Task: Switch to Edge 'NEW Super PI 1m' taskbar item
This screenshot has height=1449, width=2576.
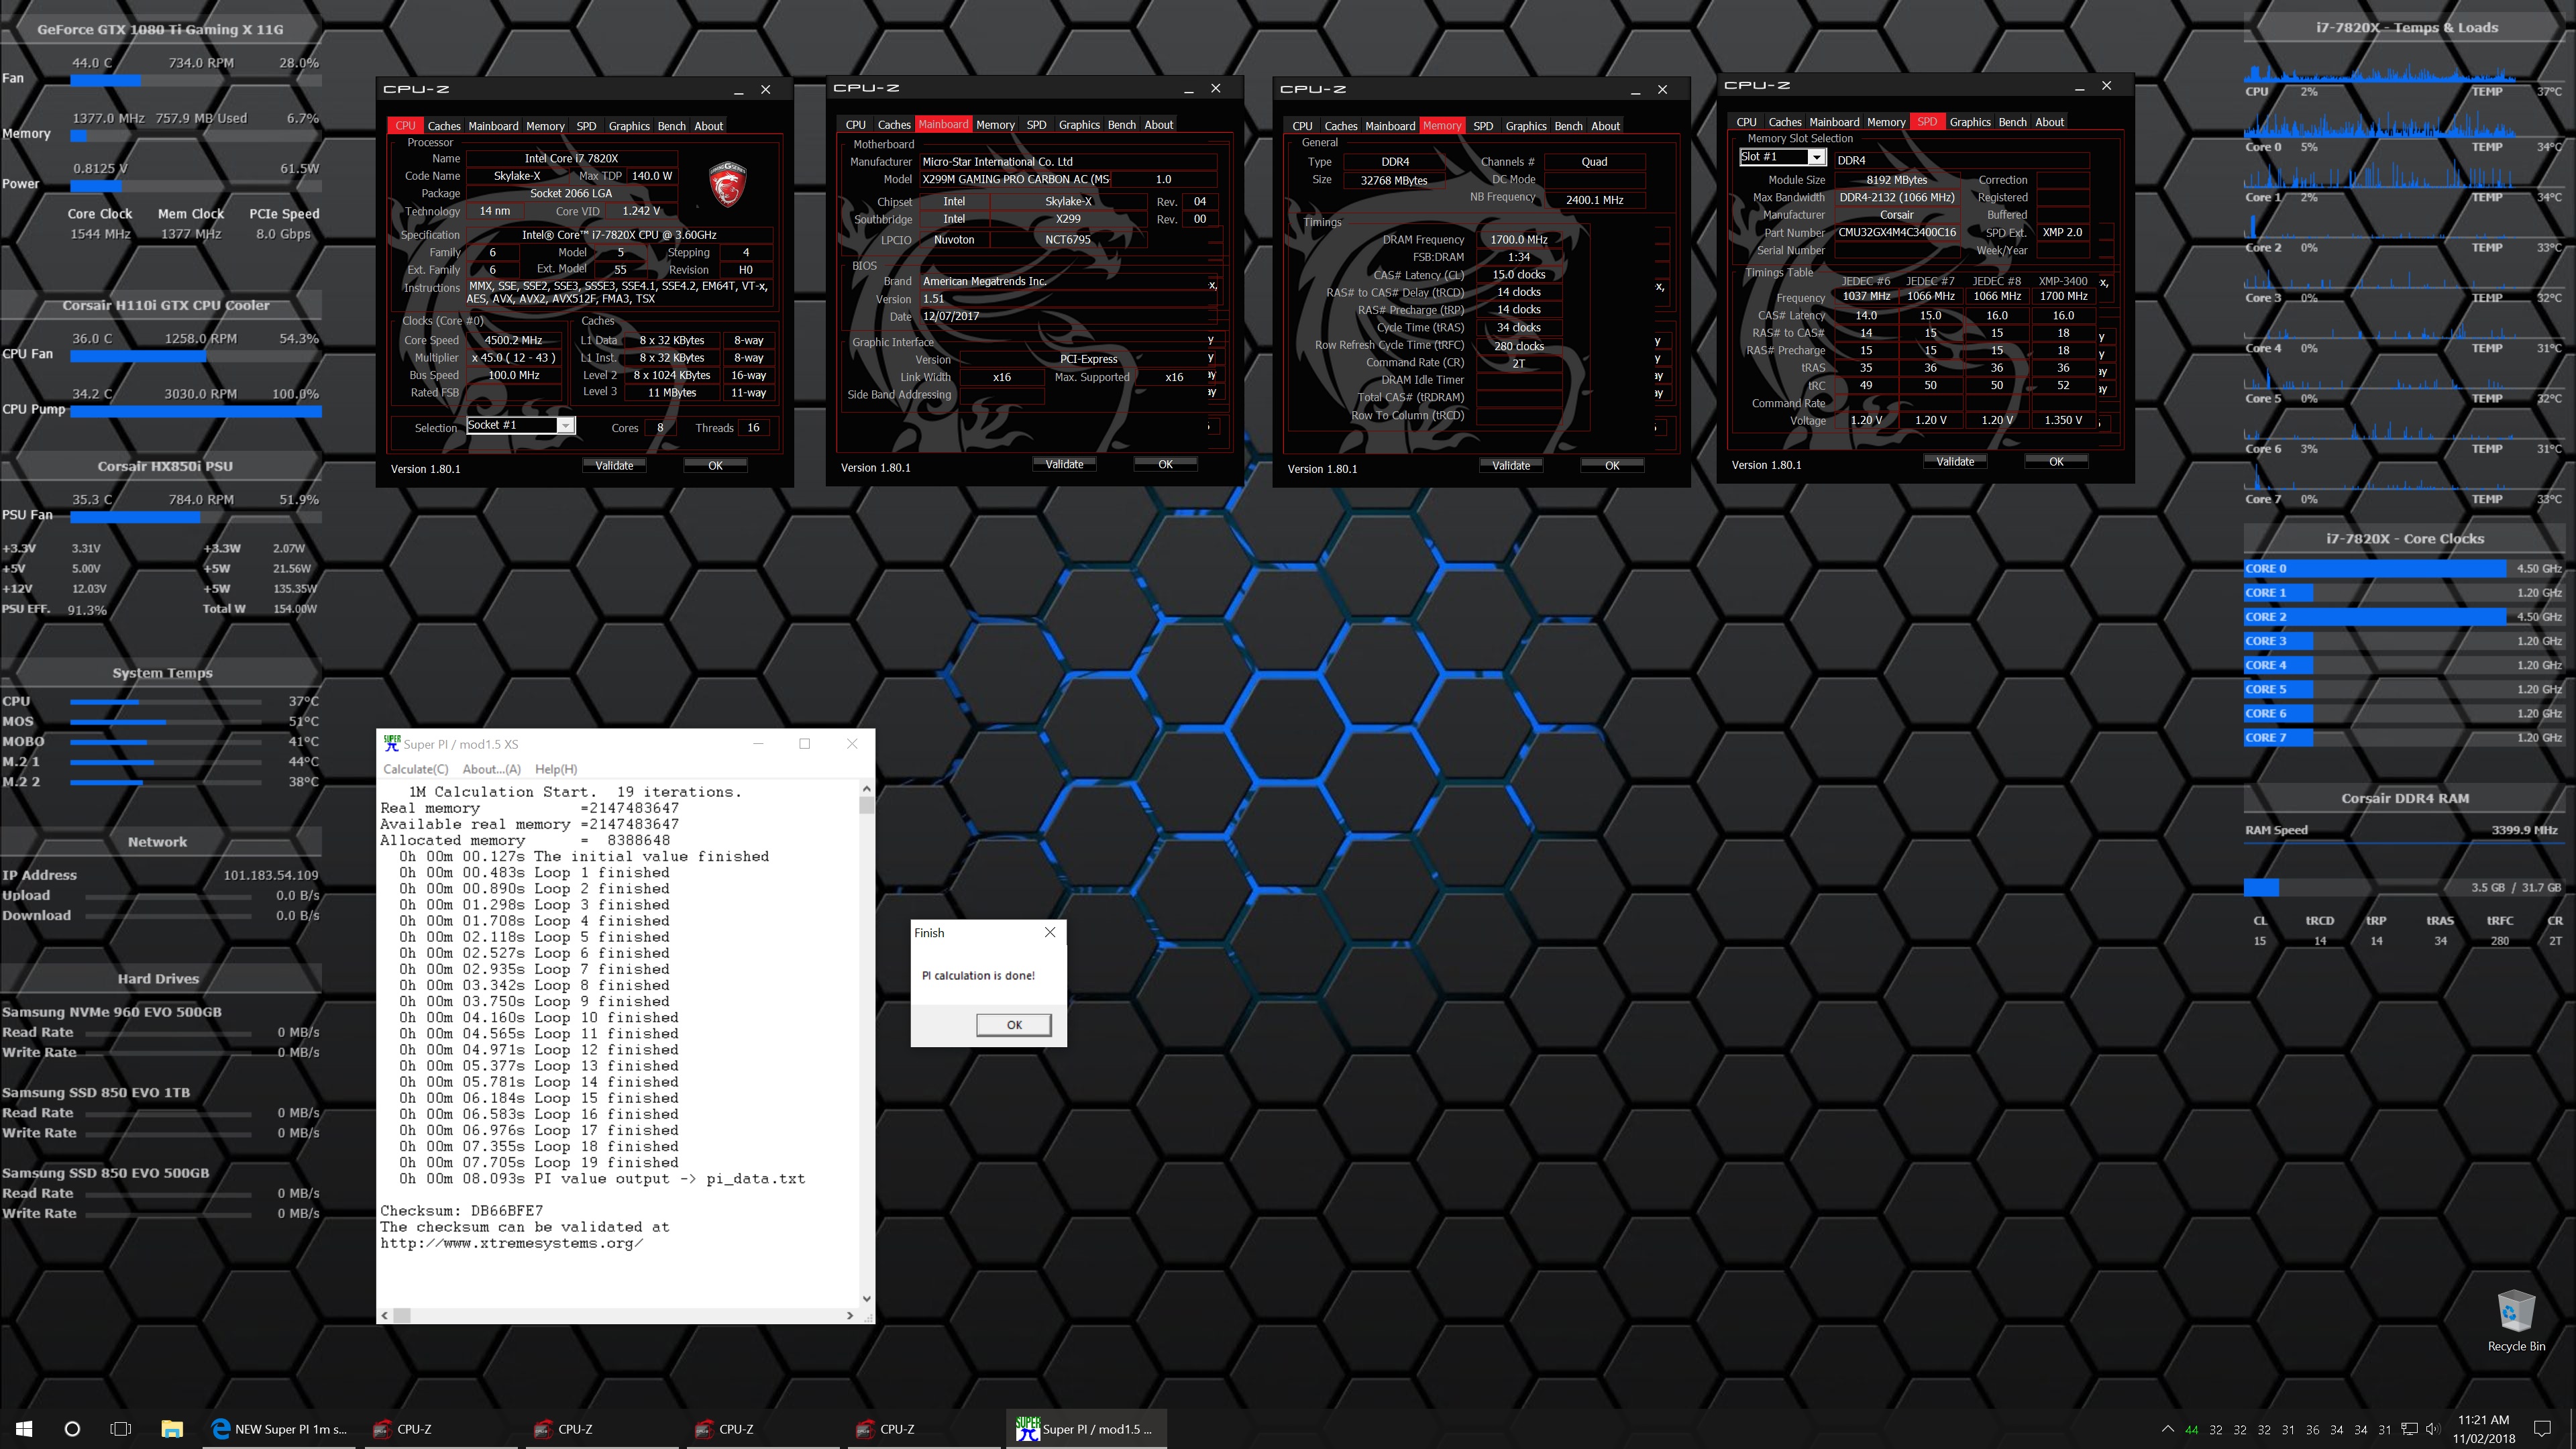Action: pos(279,1429)
